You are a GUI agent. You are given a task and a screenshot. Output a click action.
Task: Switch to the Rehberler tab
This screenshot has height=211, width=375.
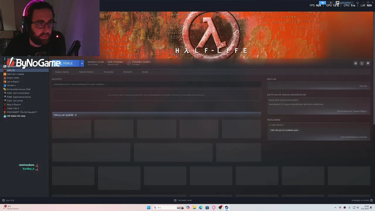pyautogui.click(x=128, y=72)
